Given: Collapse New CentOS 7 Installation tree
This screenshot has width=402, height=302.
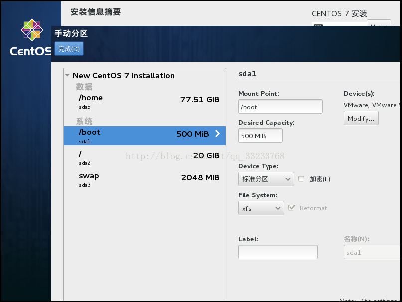Looking at the screenshot, I should coord(67,75).
